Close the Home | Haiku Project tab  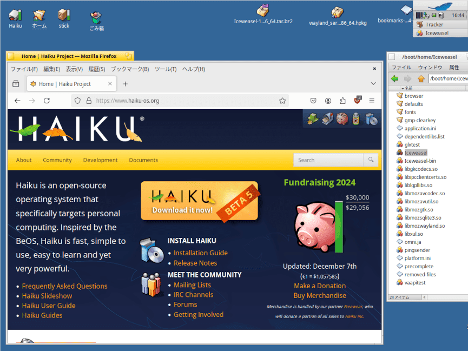point(110,84)
